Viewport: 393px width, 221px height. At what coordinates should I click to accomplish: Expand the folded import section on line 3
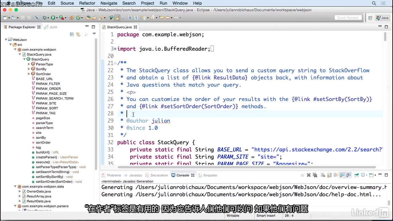[x=115, y=49]
